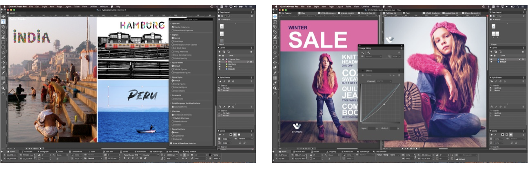
Task: Open the Drop Shadow tab in right window
Action: (381, 151)
